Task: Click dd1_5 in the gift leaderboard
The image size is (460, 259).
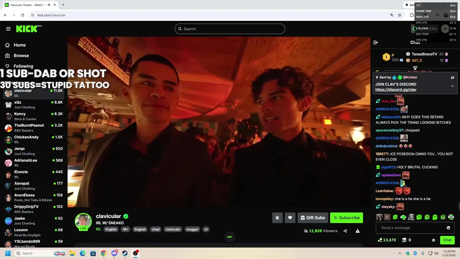Action: pyautogui.click(x=417, y=60)
